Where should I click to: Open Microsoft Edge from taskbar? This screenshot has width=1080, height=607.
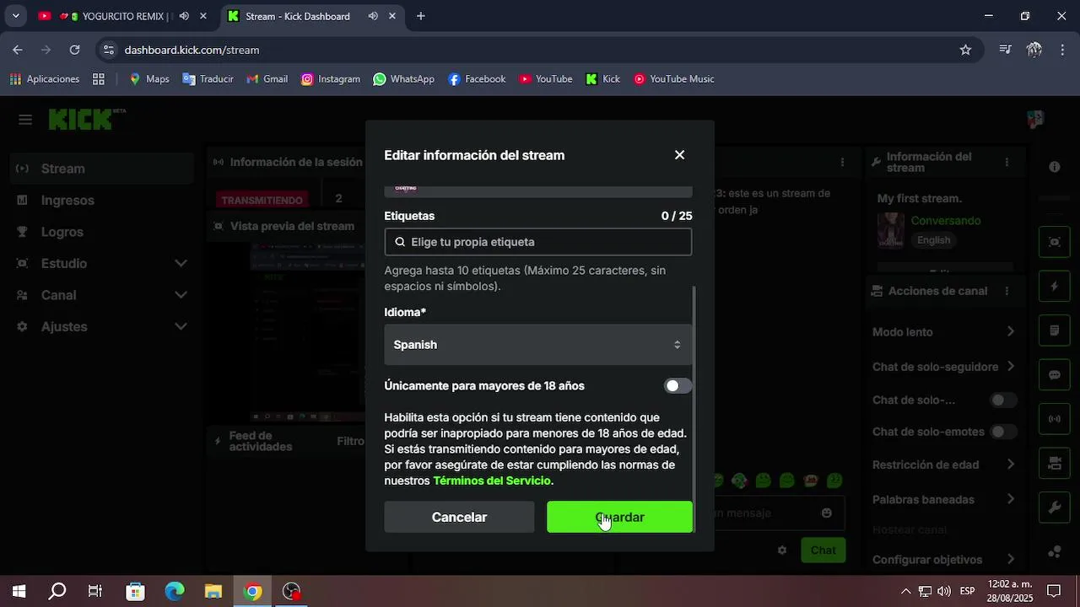174,591
